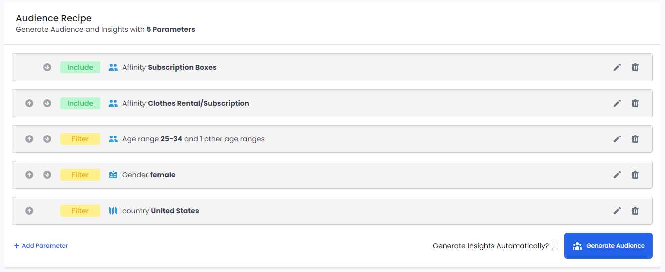Delete the Age range filter row
This screenshot has height=272, width=665.
pyautogui.click(x=635, y=139)
